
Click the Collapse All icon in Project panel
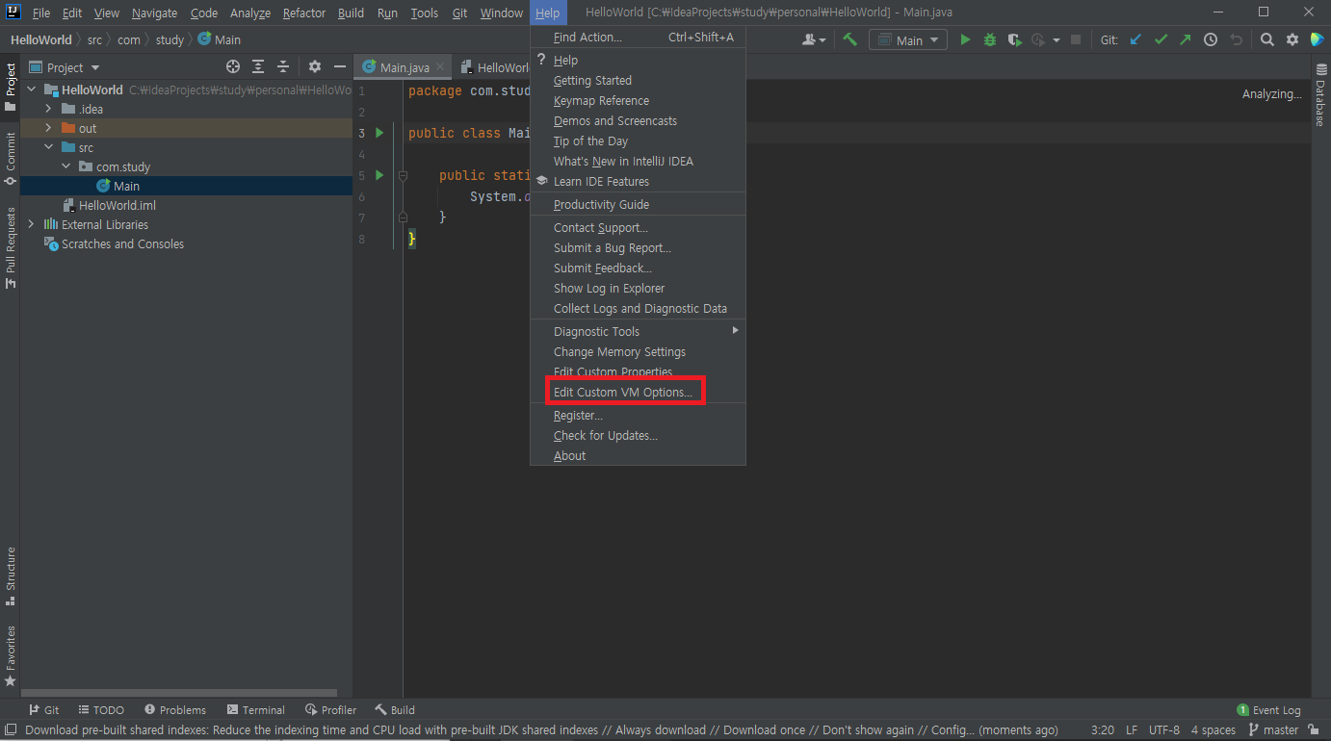coord(283,66)
